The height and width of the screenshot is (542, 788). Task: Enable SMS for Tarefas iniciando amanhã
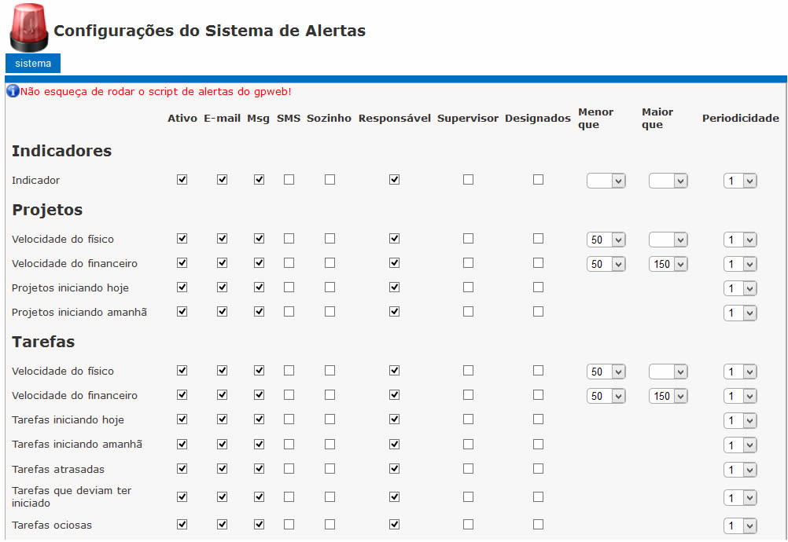click(x=289, y=444)
